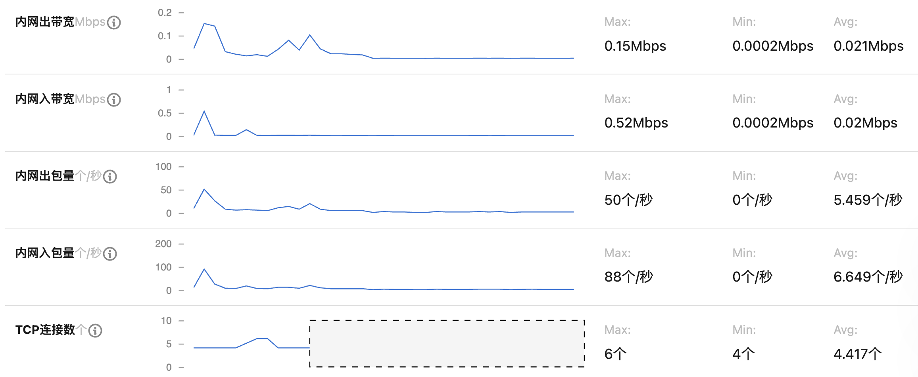Click peak on 内网入包量 chart
This screenshot has height=377, width=918.
(204, 269)
